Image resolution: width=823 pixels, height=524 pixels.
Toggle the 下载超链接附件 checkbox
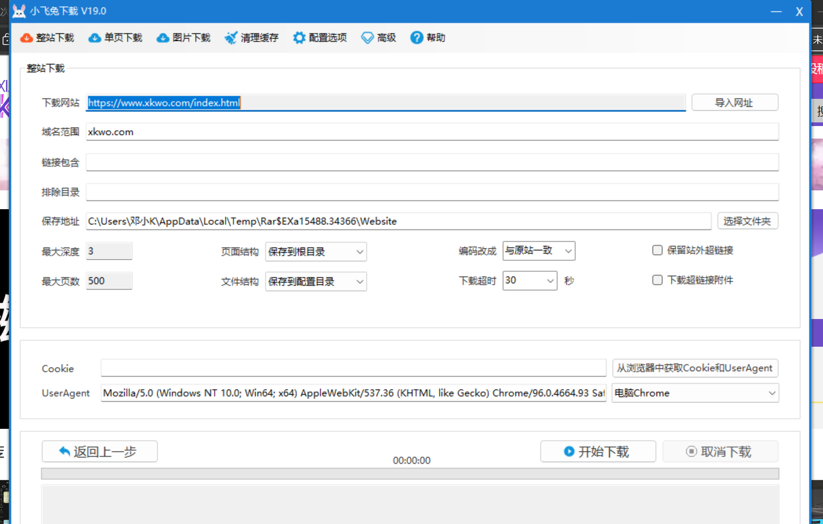click(657, 280)
